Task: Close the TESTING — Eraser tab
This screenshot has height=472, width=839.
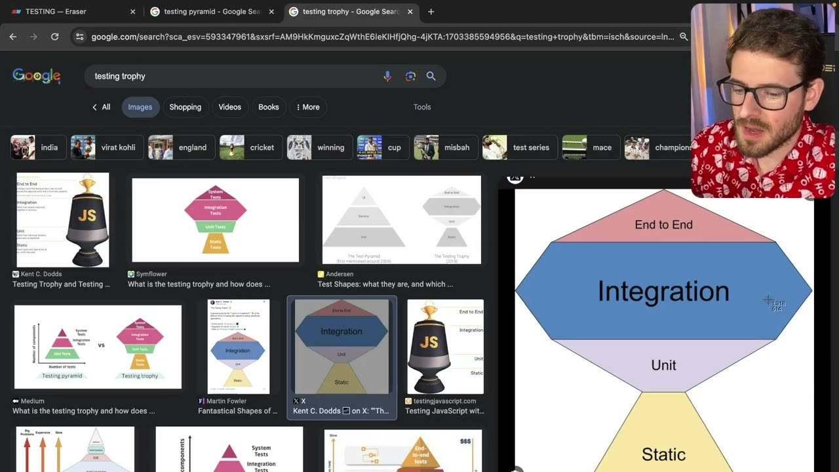Action: (x=132, y=11)
